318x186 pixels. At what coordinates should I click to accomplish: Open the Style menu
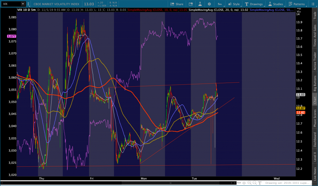pos(234,4)
